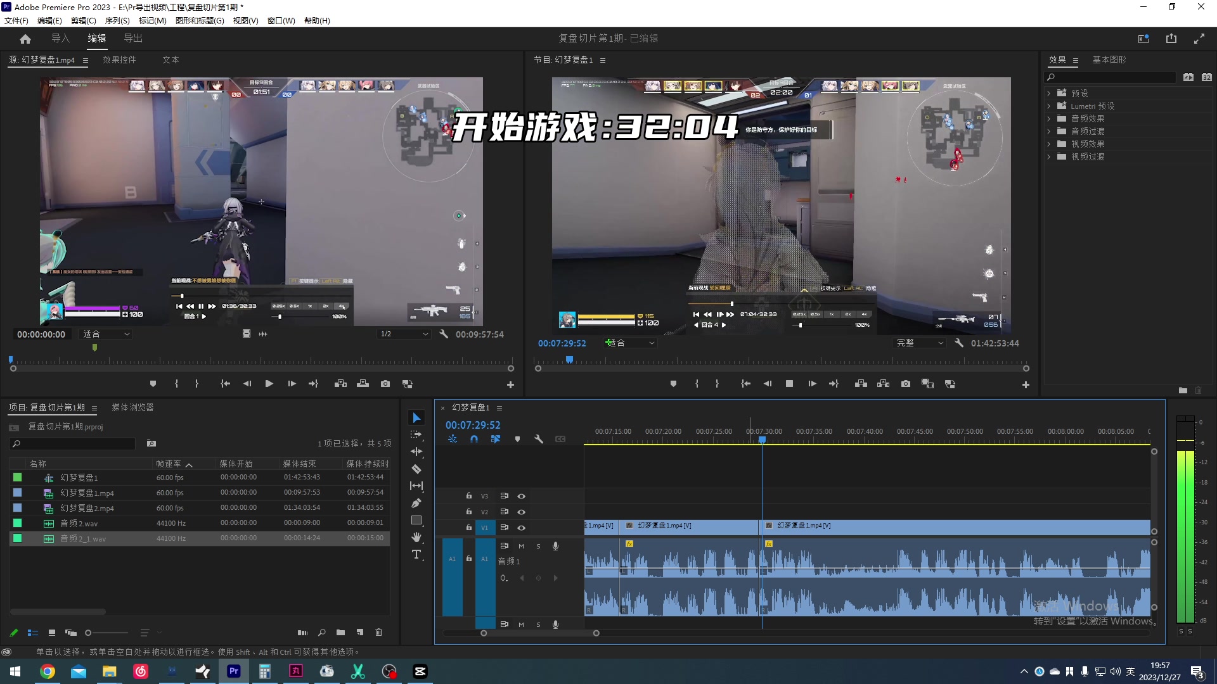Select the Track Select Forward tool
This screenshot has height=684, width=1217.
[x=416, y=434]
